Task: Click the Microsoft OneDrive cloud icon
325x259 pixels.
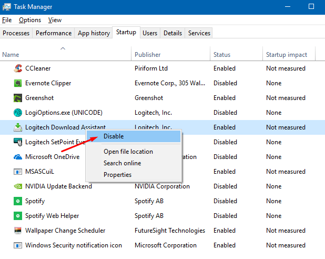Action: (18, 157)
